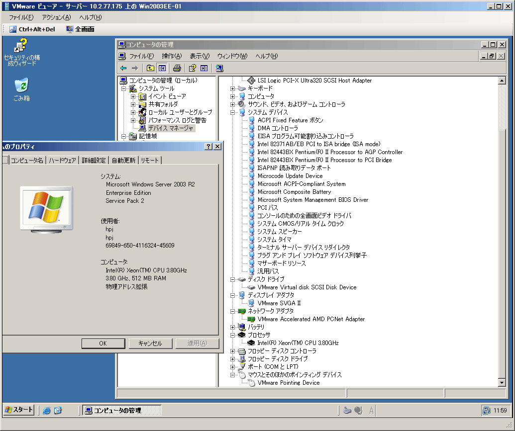Open the ファイル(F) menu in VMware viewer
Image resolution: width=515 pixels, height=431 pixels.
pos(21,17)
